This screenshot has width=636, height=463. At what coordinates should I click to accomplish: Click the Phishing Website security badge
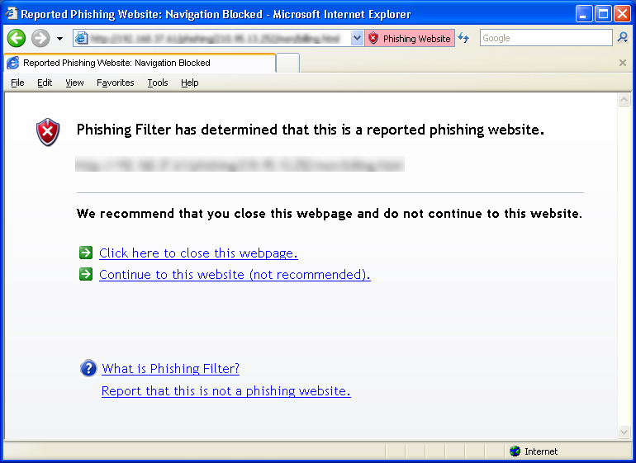coord(410,38)
